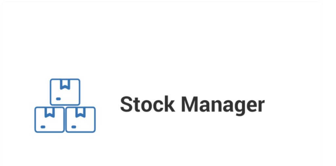Click the label dash on the bottom-right box
Screen dimensions: 336x166
[74, 127]
